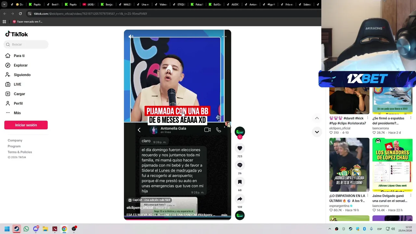Open the creator's avatar beside the video

[240, 132]
